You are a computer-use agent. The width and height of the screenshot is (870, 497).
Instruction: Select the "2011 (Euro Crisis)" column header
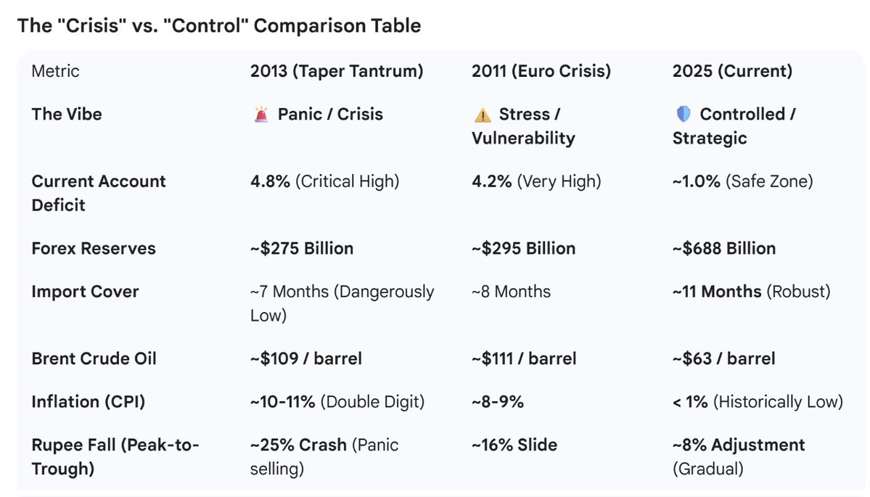point(541,71)
